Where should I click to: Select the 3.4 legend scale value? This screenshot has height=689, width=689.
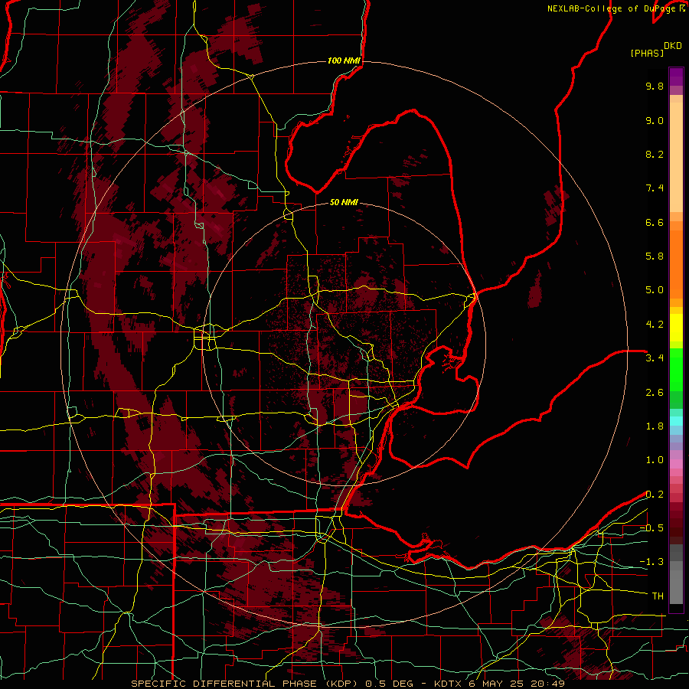click(655, 358)
